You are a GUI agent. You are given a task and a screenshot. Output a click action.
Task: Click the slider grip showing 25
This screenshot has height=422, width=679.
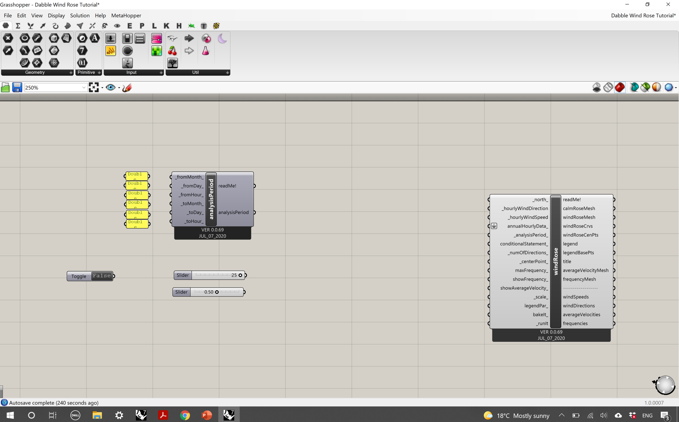240,275
